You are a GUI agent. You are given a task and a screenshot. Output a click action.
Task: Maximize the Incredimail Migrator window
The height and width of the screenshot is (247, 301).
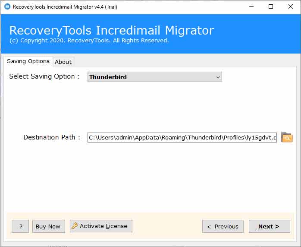271,7
